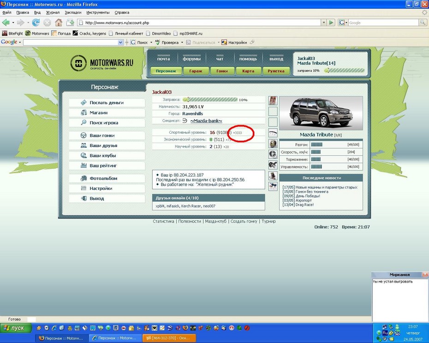Open the Правка menu
Image resolution: width=429 pixels, height=343 pixels.
(x=23, y=12)
